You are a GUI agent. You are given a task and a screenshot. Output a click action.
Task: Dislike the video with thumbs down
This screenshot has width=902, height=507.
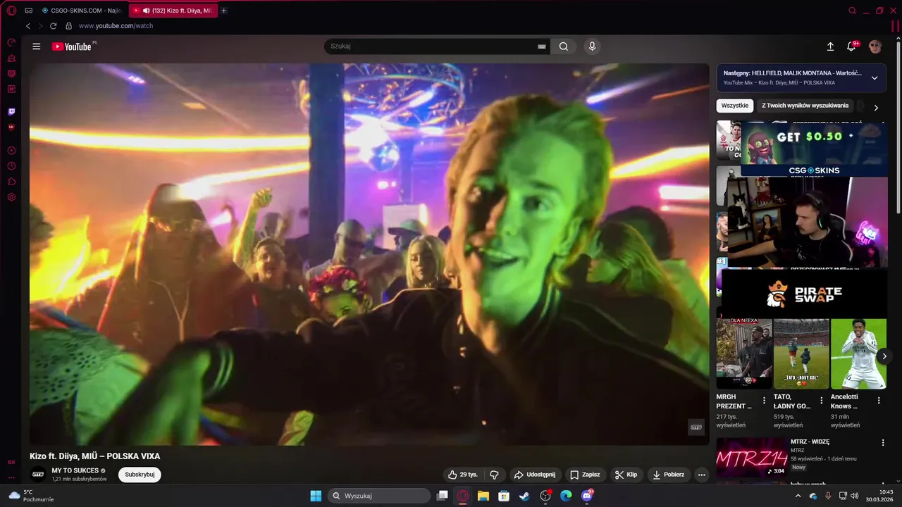pos(495,475)
